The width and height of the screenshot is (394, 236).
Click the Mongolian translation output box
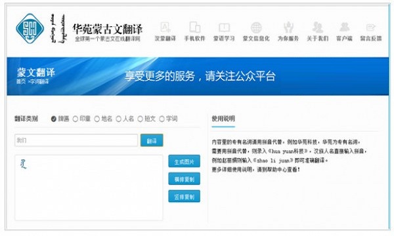(89, 188)
